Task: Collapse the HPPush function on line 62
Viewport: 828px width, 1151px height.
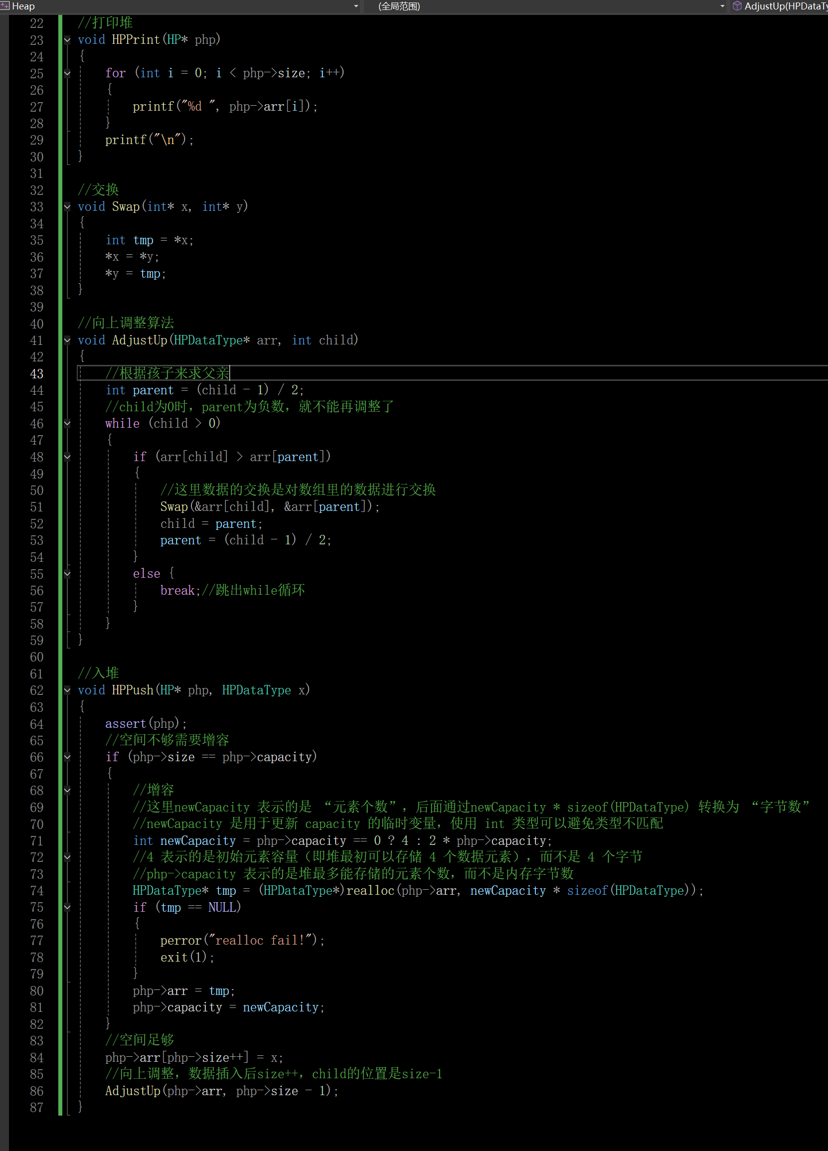Action: click(x=67, y=690)
